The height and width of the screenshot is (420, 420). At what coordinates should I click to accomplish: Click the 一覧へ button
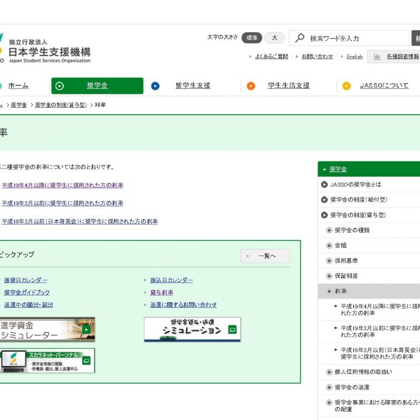[265, 256]
